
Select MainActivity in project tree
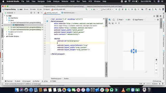tap(19, 25)
